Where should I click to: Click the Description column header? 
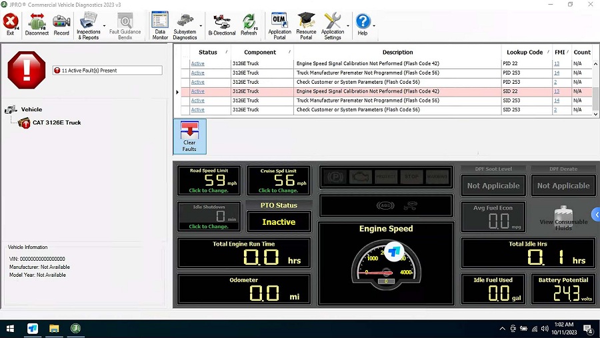[397, 53]
